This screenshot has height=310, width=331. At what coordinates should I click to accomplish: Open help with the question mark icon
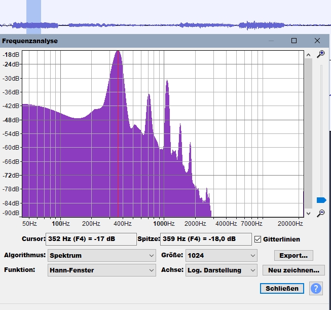coord(316,289)
